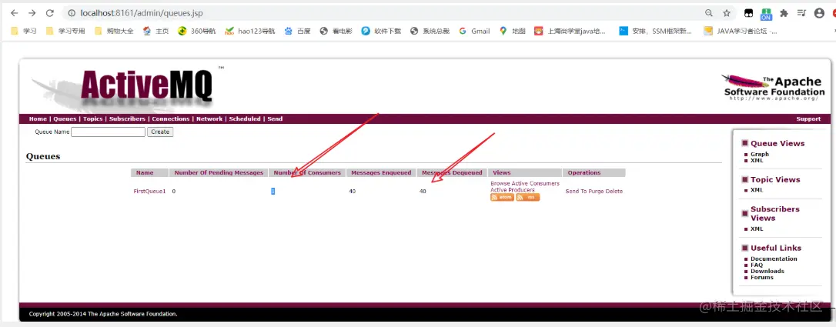
Task: Open the black mask-like extension icon
Action: (x=748, y=13)
